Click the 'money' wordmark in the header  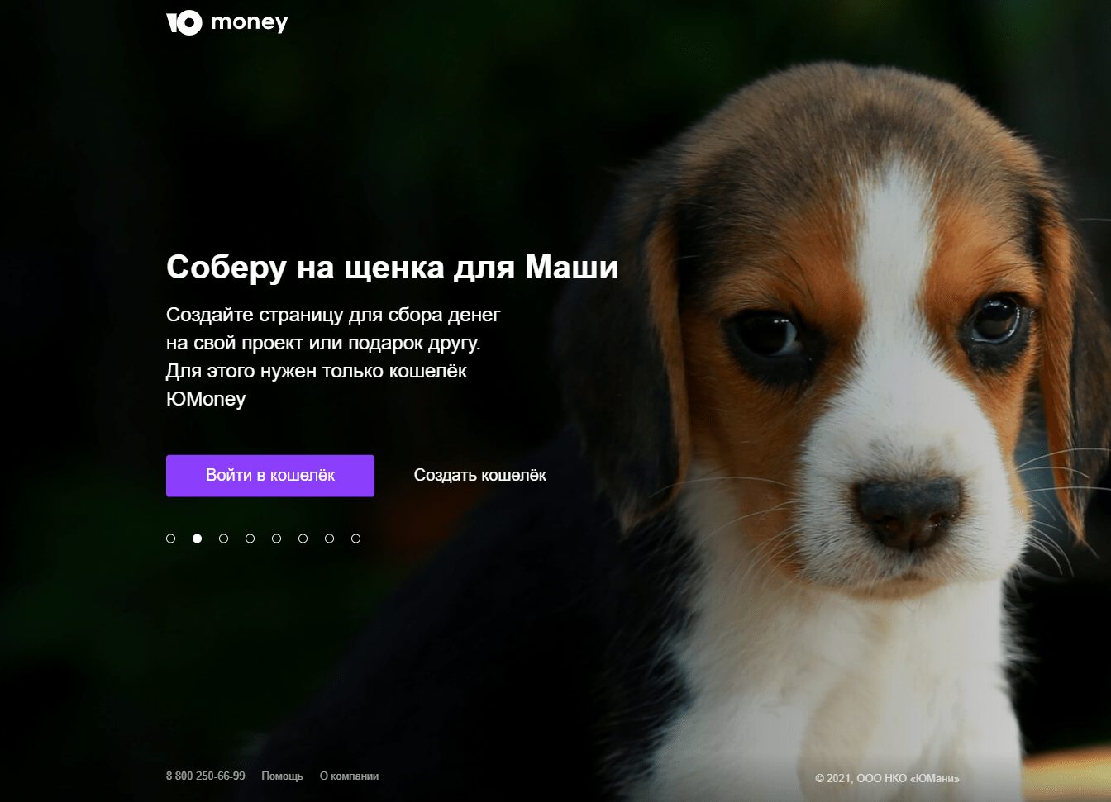250,22
